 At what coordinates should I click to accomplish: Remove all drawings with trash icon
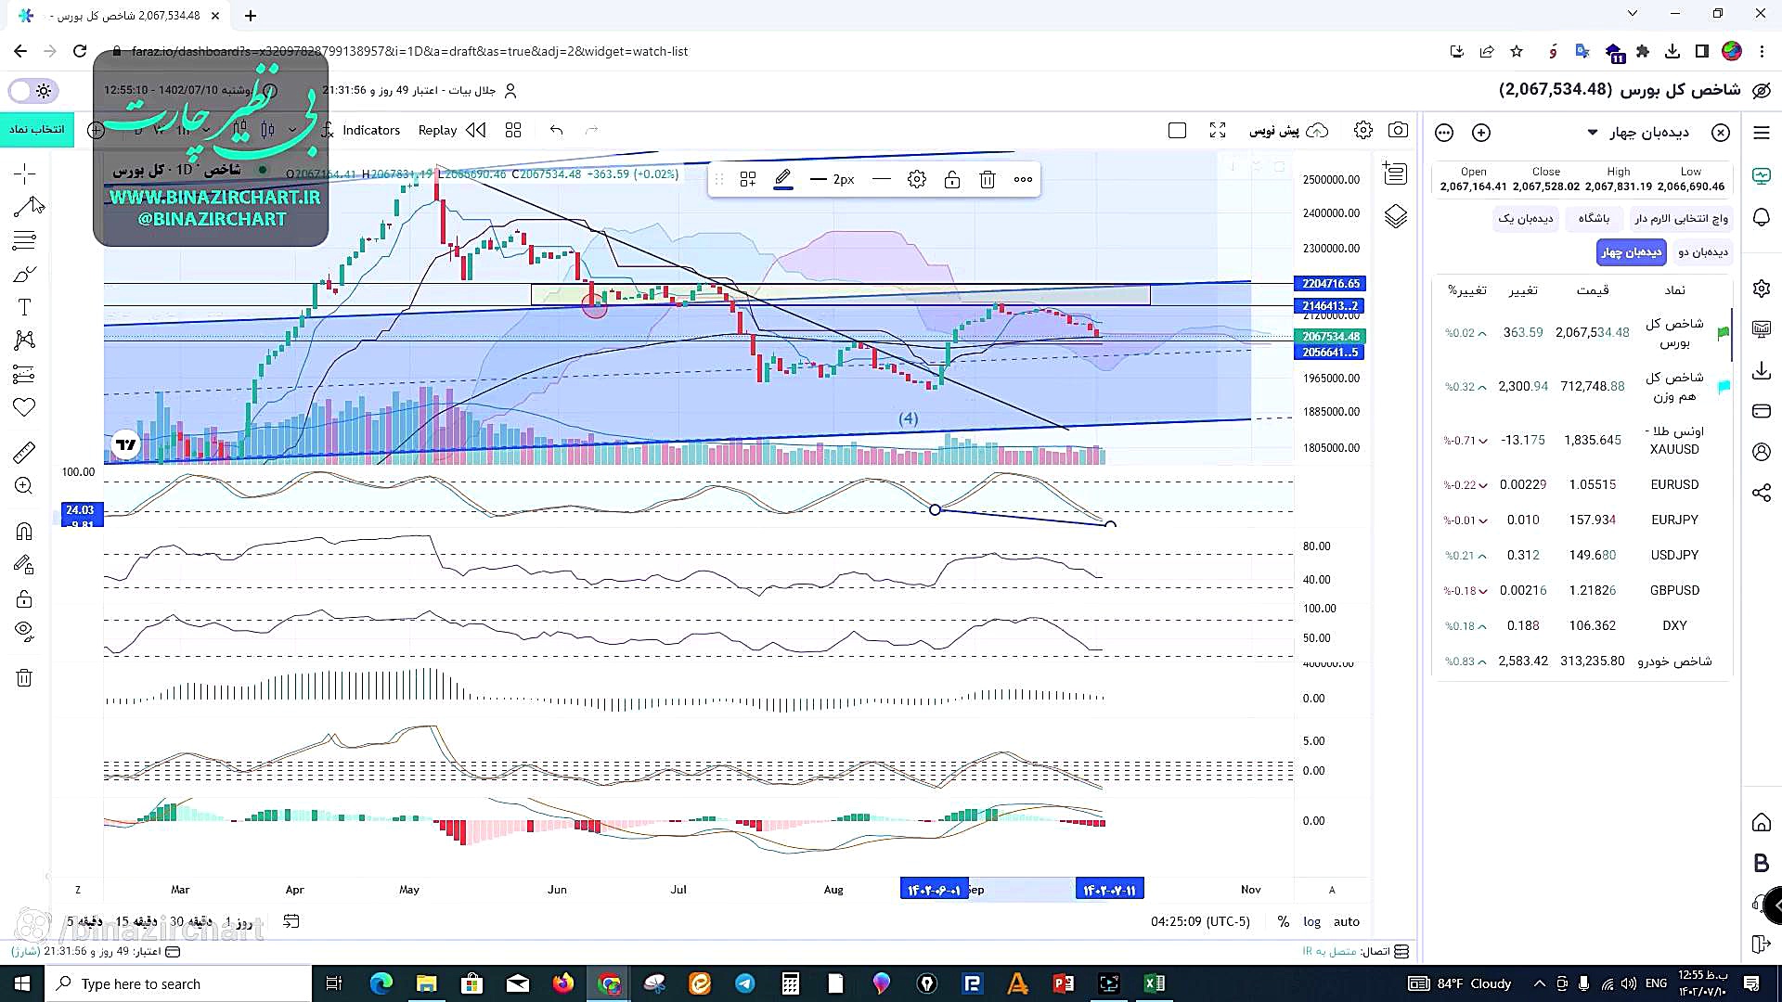(x=24, y=677)
